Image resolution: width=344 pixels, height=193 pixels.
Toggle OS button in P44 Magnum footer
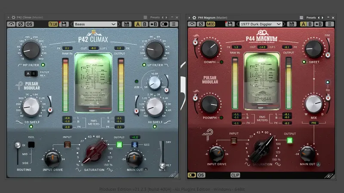(x=201, y=175)
